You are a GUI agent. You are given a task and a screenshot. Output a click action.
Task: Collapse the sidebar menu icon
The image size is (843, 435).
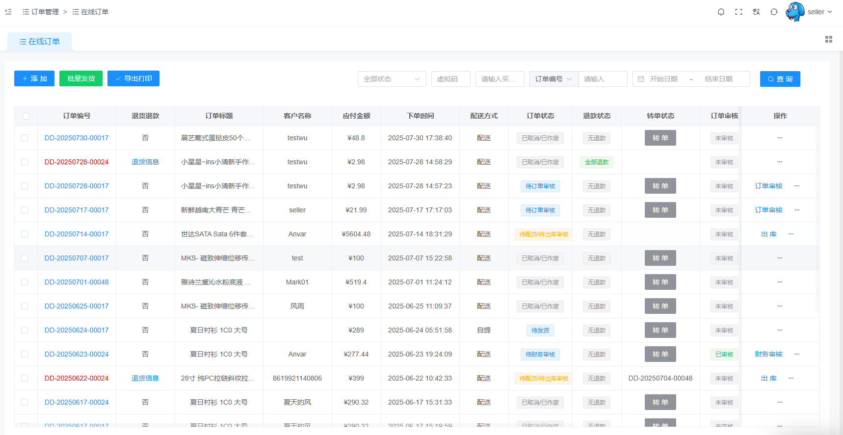click(8, 12)
